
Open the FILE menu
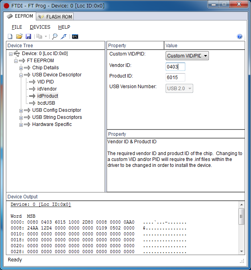point(17,27)
